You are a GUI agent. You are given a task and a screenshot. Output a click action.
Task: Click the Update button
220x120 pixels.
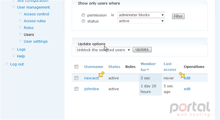click(142, 49)
